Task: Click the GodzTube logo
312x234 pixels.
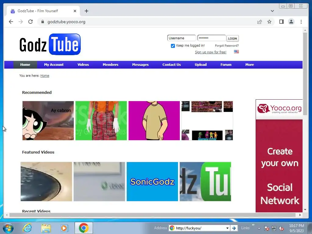Action: click(50, 44)
